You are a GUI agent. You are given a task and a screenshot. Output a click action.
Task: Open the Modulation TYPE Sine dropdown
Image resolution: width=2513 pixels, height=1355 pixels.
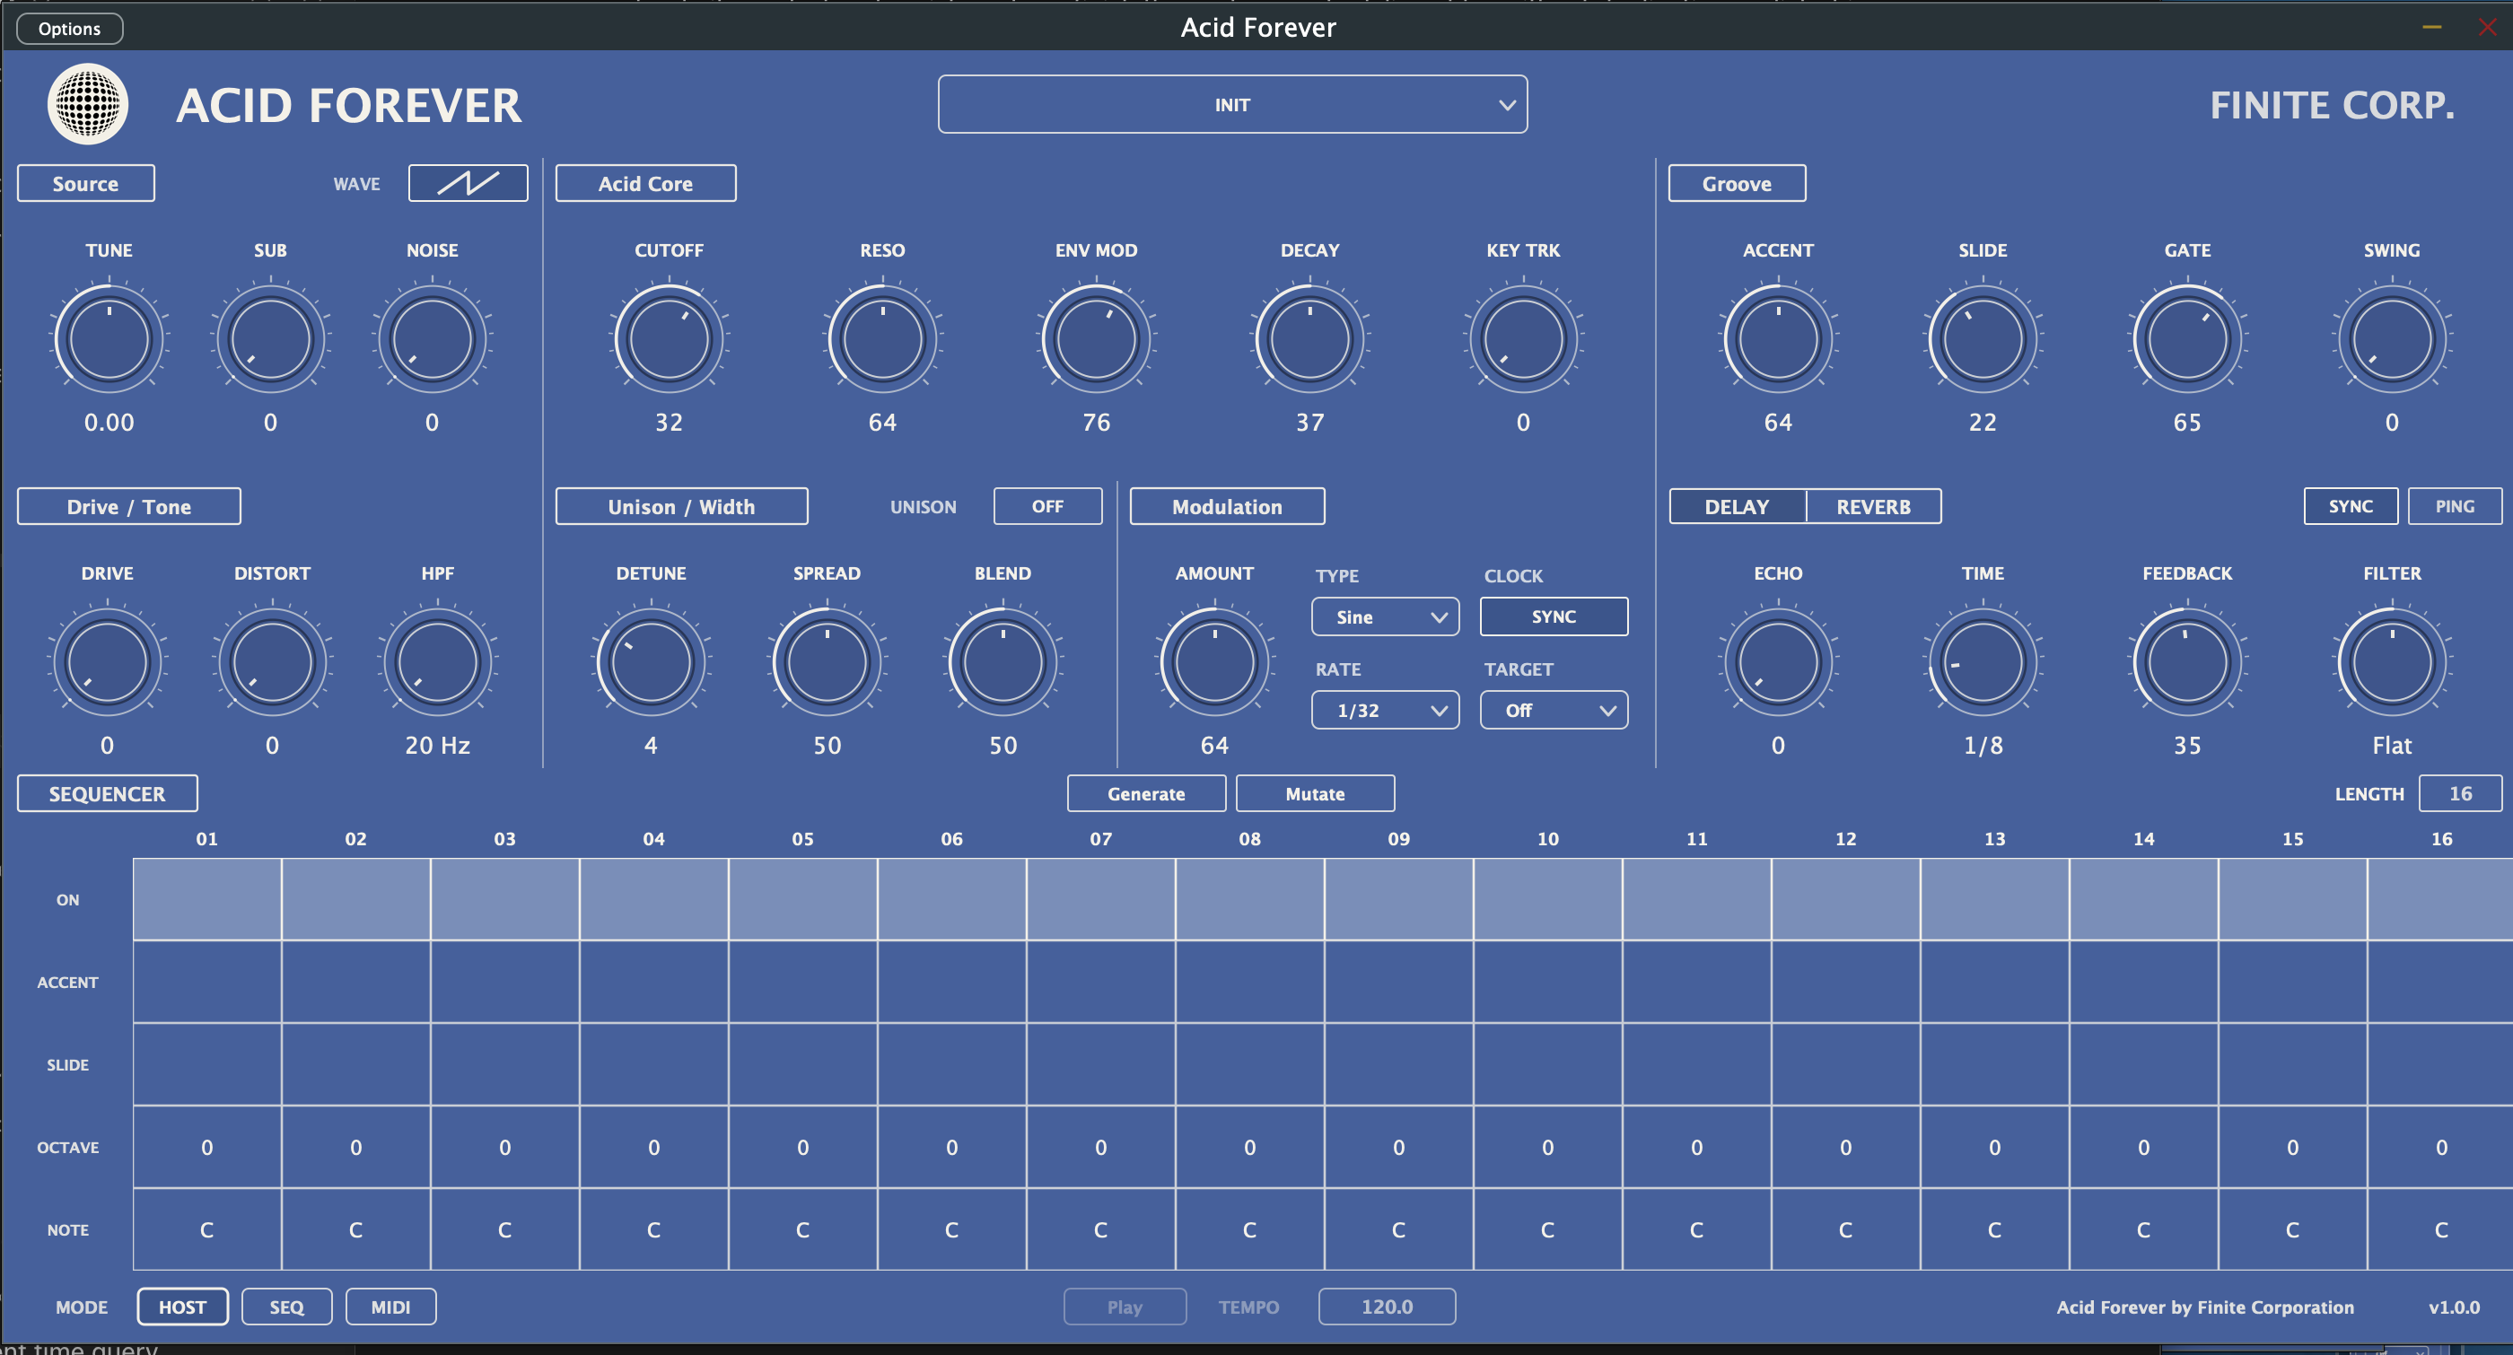[x=1385, y=616]
